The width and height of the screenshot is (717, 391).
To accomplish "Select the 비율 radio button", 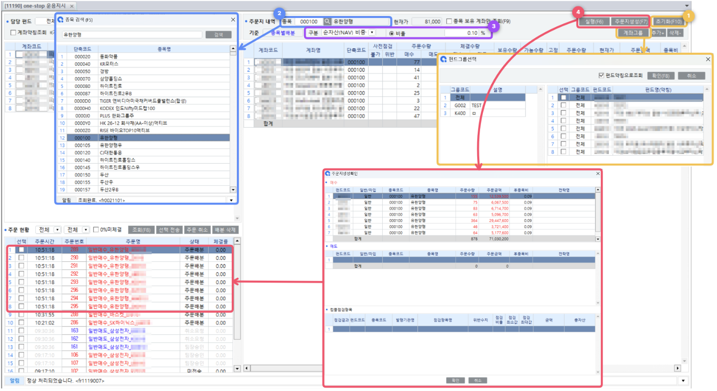I will (x=391, y=33).
